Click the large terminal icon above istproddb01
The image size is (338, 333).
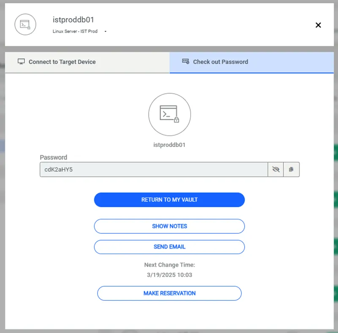tap(169, 114)
